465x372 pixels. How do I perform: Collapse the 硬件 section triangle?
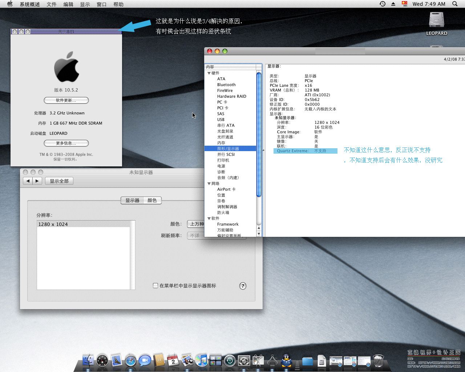pyautogui.click(x=209, y=73)
